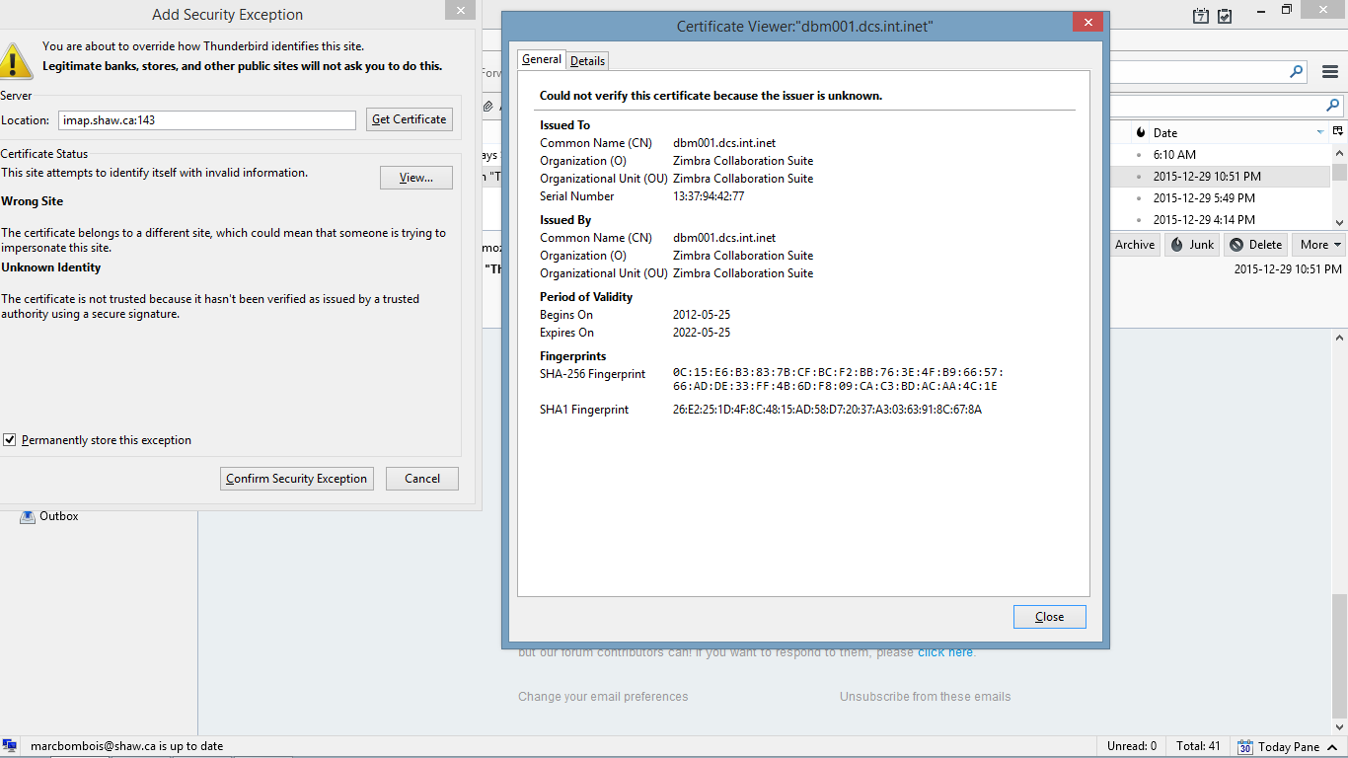Click the 'Expires On' date 2022-05-25
The height and width of the screenshot is (758, 1348).
coord(702,333)
